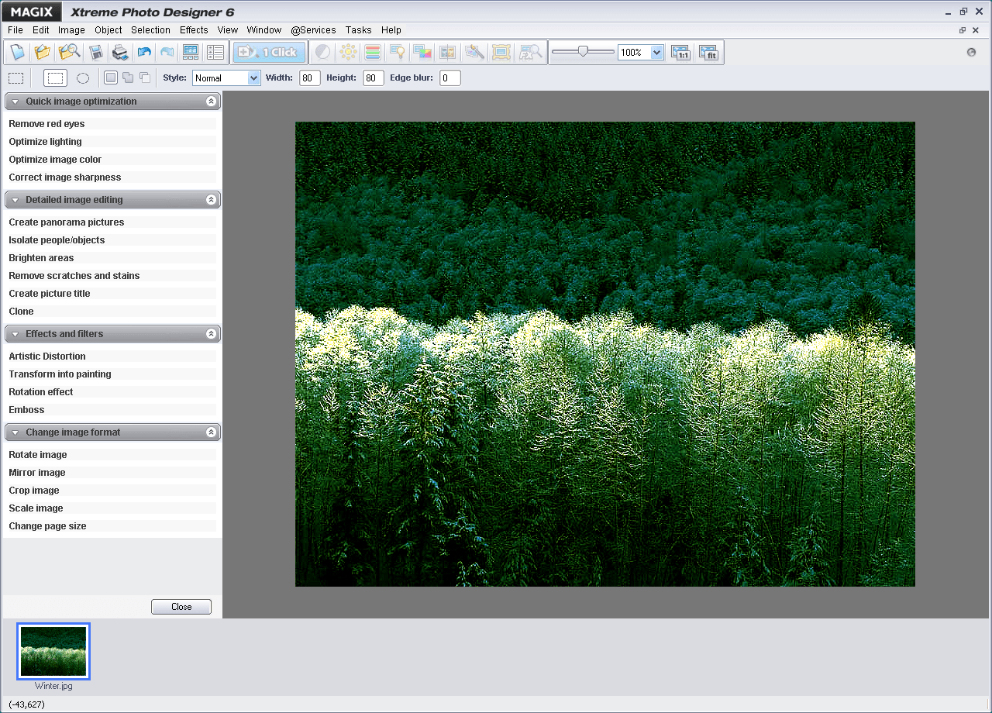Select the add-to-selection mode icon
This screenshot has width=992, height=713.
(x=127, y=77)
